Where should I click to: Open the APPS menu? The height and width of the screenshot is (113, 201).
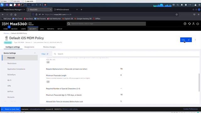42,29
